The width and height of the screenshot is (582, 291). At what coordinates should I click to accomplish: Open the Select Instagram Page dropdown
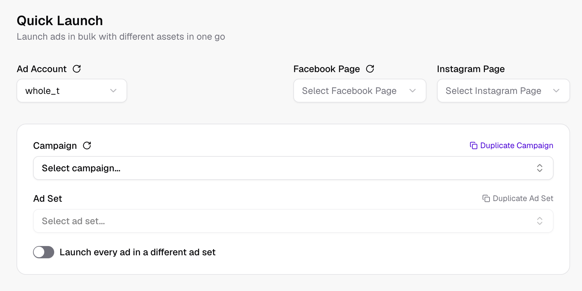[x=503, y=91]
